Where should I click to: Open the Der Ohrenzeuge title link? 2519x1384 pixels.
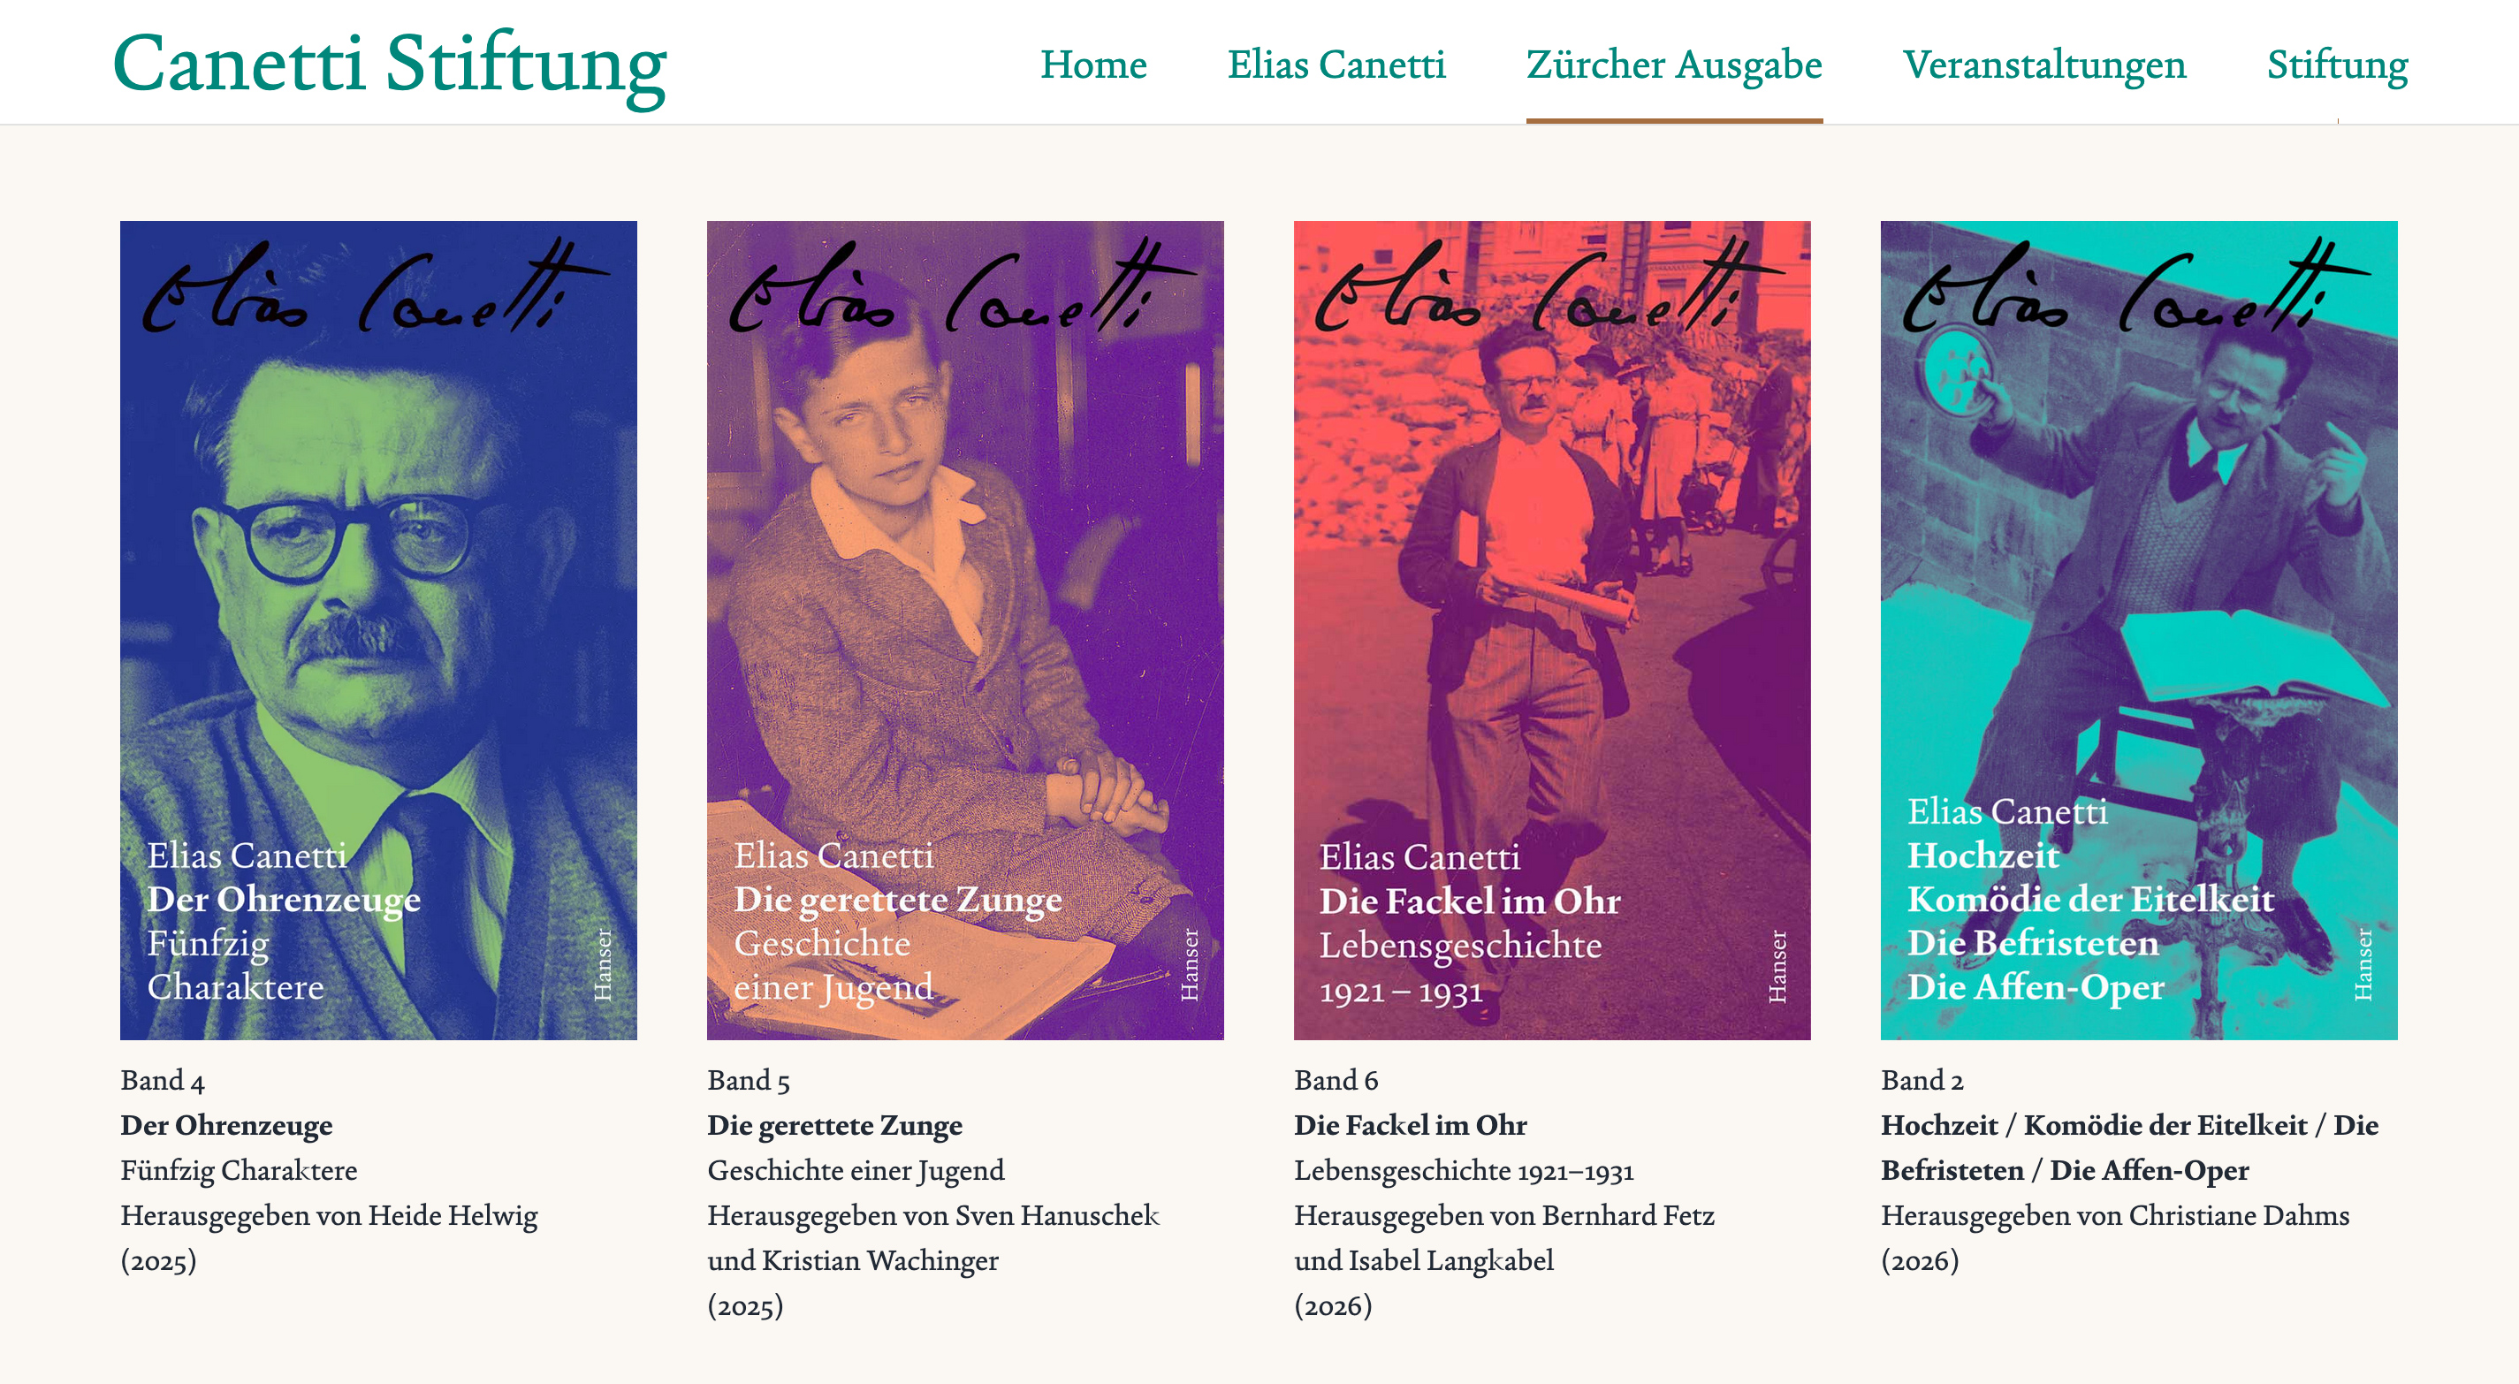coord(226,1125)
